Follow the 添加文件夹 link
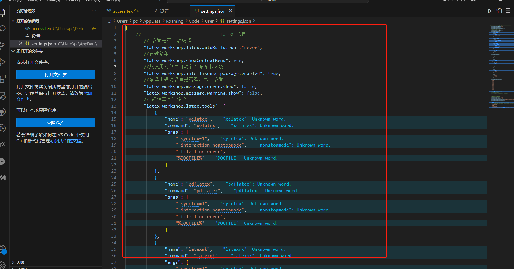The width and height of the screenshot is (514, 269). pyautogui.click(x=89, y=93)
